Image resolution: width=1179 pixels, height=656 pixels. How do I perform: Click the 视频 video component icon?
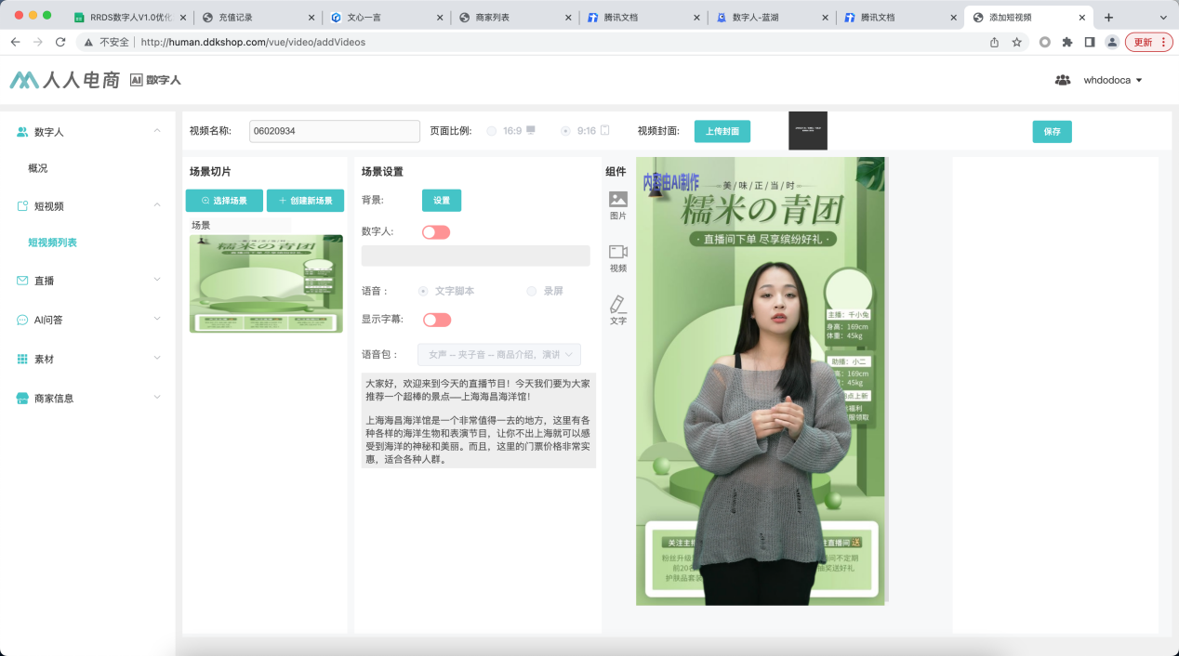618,253
